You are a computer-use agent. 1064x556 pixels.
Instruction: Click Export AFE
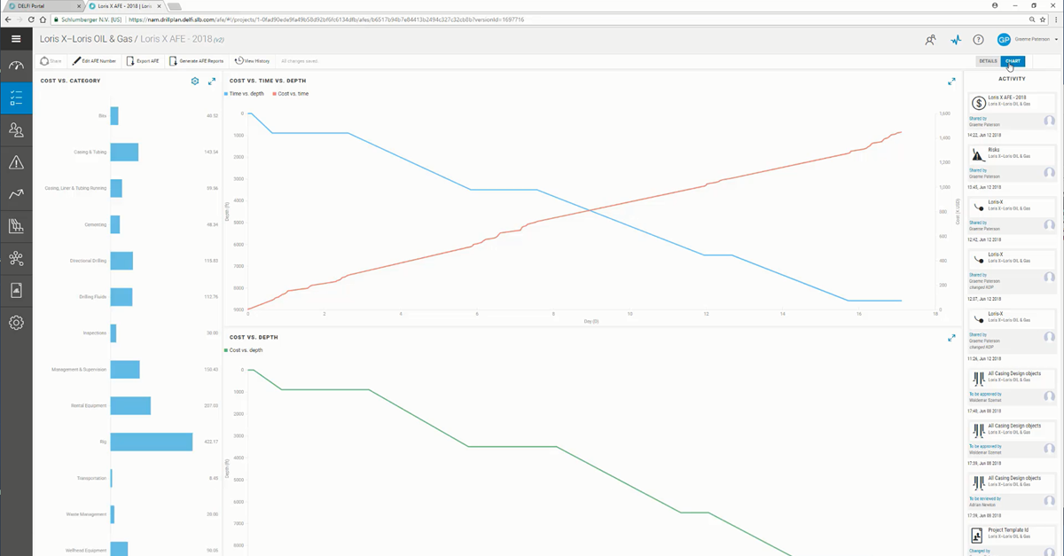tap(143, 61)
